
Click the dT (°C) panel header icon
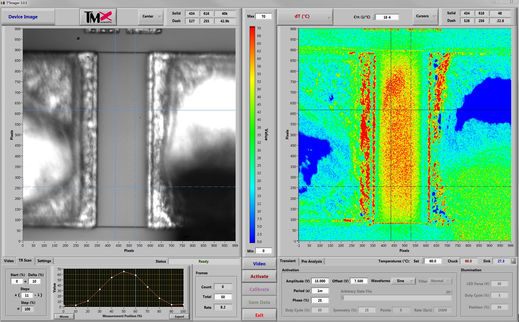[328, 18]
